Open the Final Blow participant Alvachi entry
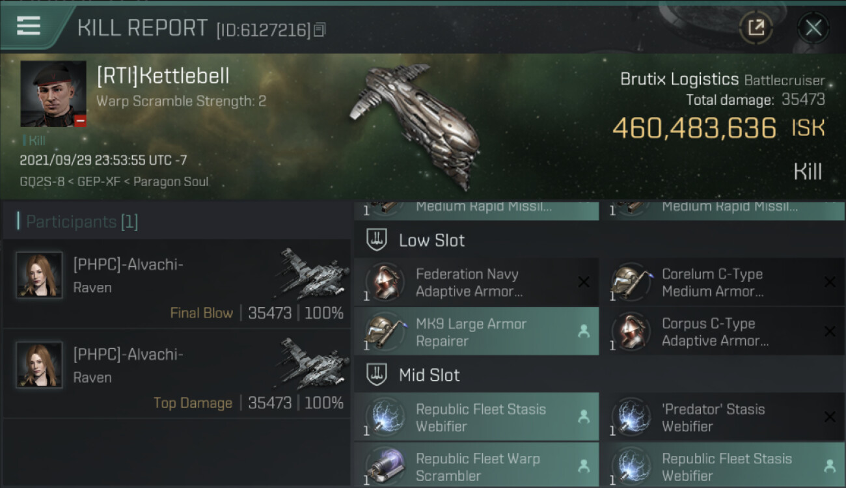The width and height of the screenshot is (846, 488). tap(176, 283)
